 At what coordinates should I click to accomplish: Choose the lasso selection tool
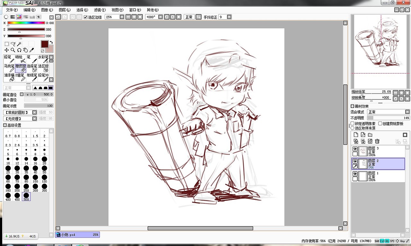coord(13,44)
